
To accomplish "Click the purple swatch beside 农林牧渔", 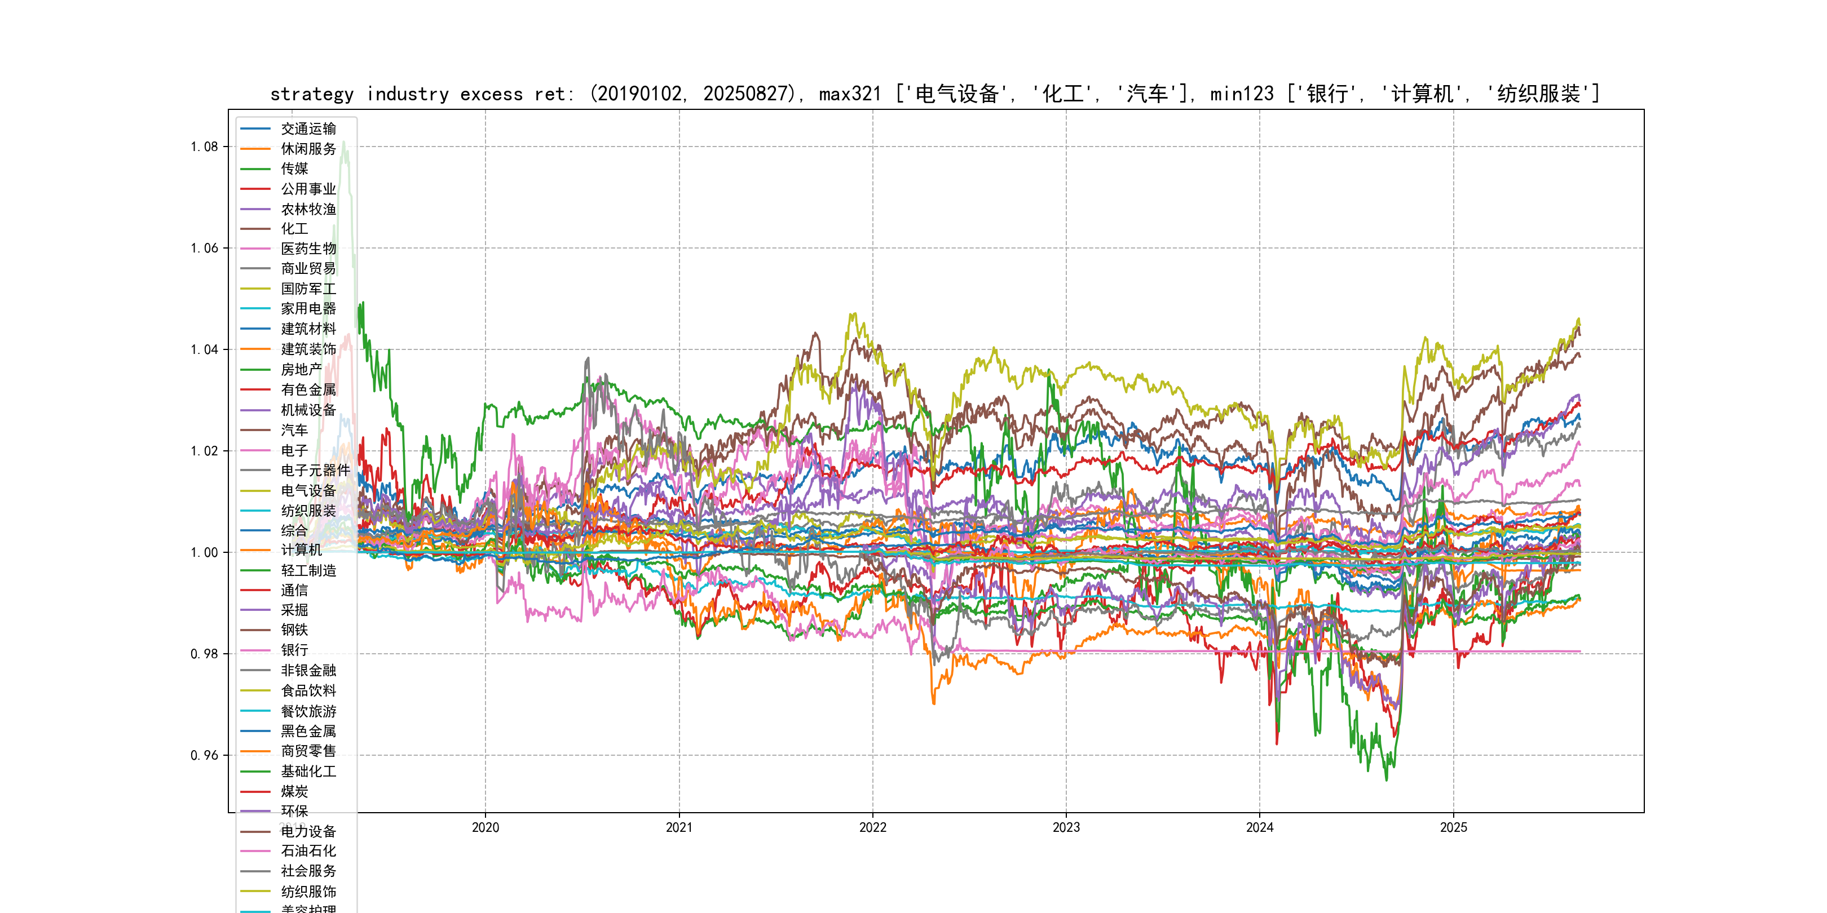I will click(255, 209).
